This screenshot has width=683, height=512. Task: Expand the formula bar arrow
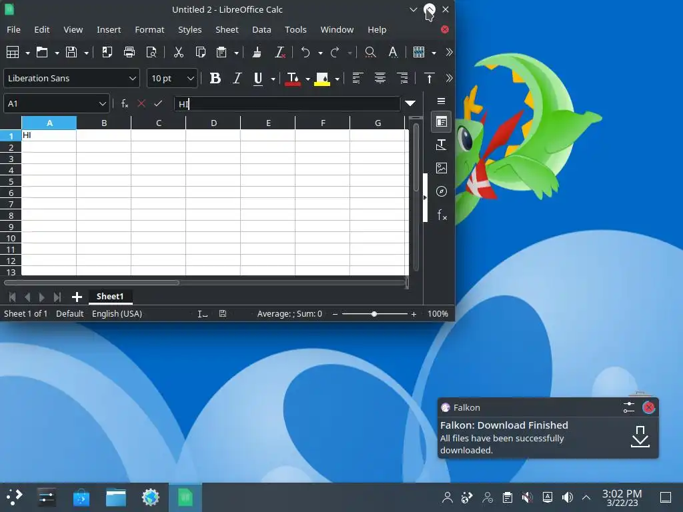coord(410,103)
